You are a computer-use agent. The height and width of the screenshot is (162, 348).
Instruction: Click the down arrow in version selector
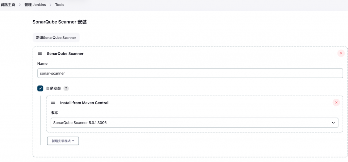click(x=333, y=123)
